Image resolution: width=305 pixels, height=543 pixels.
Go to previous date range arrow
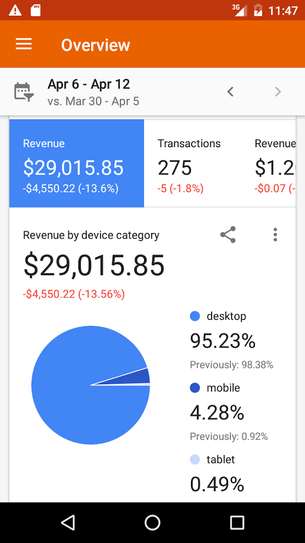click(x=230, y=92)
